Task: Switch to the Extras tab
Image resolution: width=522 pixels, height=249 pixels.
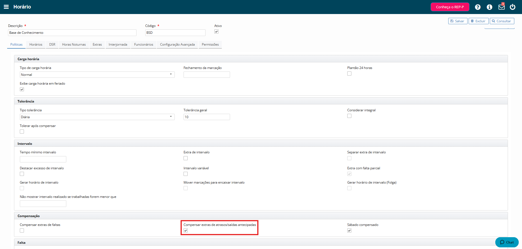Action: click(97, 45)
